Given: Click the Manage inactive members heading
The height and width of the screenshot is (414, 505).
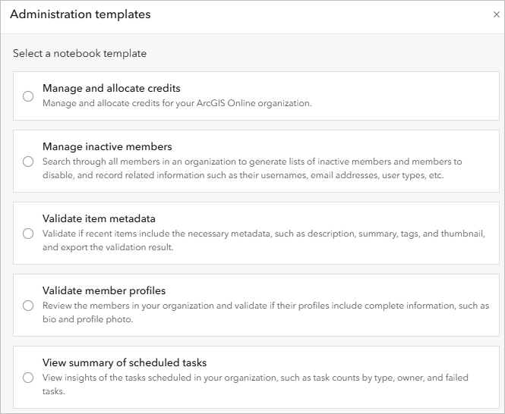Looking at the screenshot, I should click(x=107, y=146).
